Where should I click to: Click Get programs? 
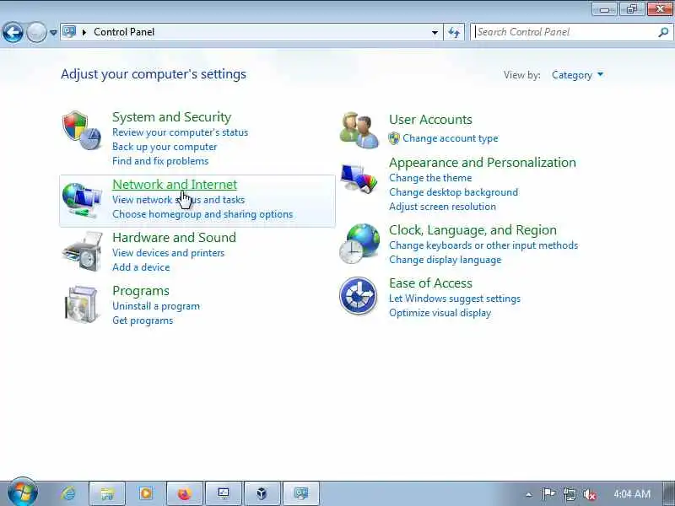(143, 320)
